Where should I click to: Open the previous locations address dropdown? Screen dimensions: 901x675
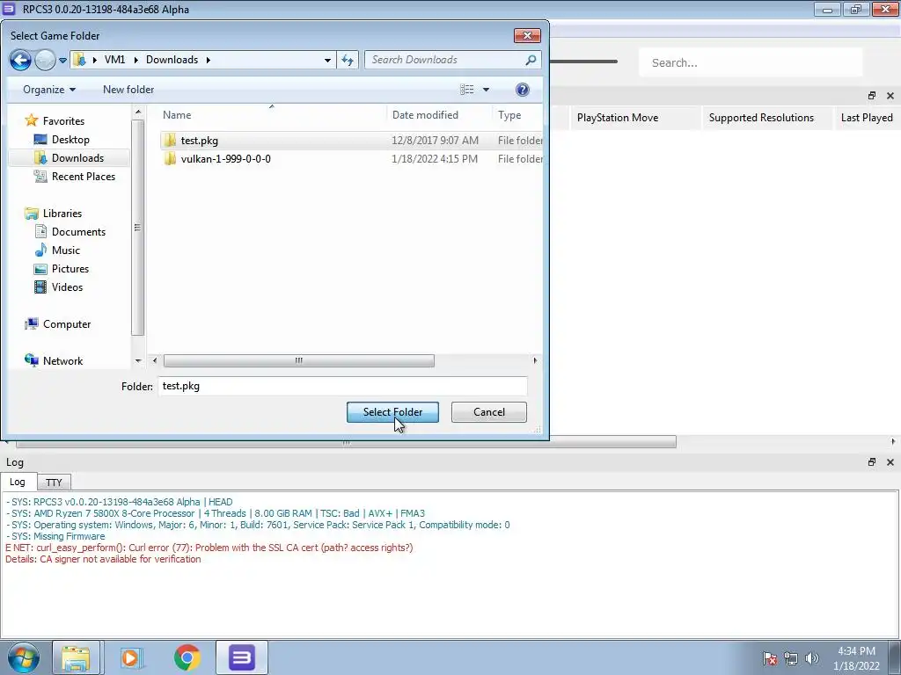click(327, 60)
